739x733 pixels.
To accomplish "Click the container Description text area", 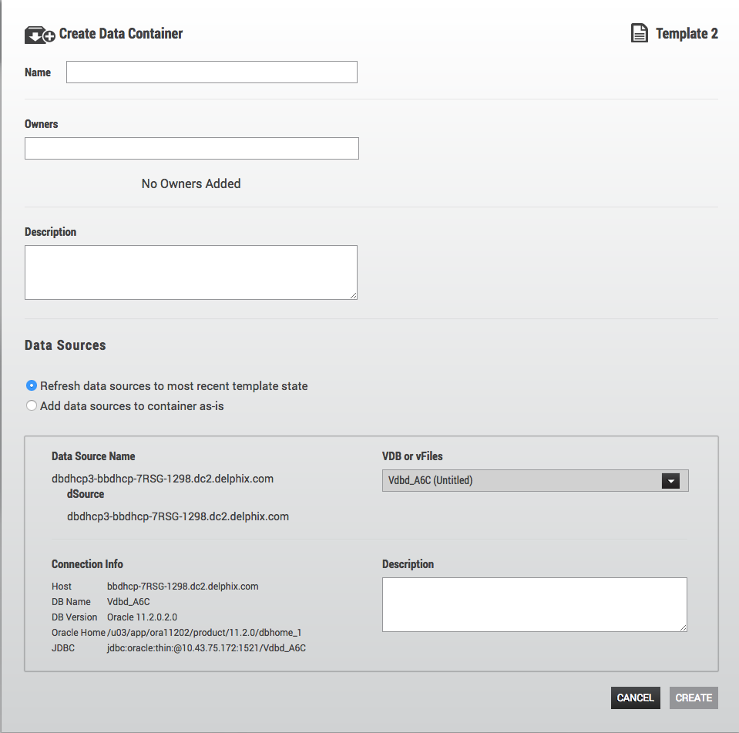I will [x=190, y=272].
